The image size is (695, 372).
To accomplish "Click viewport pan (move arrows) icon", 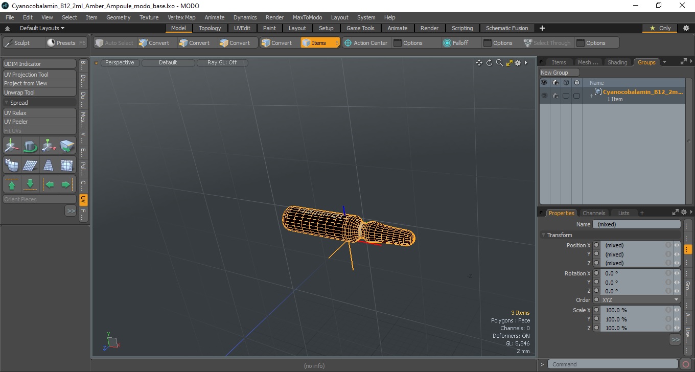I will [479, 63].
